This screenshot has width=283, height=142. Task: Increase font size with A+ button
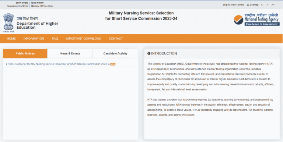tap(273, 5)
